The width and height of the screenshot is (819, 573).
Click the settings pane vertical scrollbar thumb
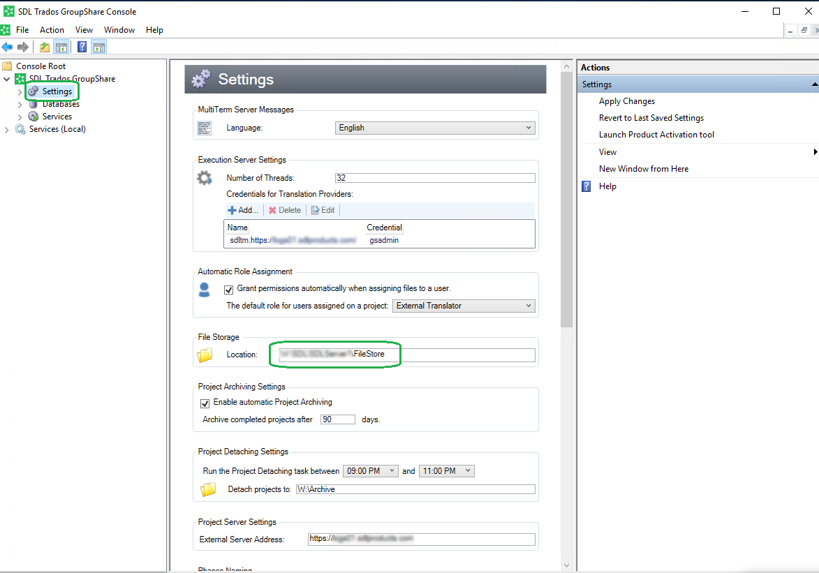pos(567,200)
